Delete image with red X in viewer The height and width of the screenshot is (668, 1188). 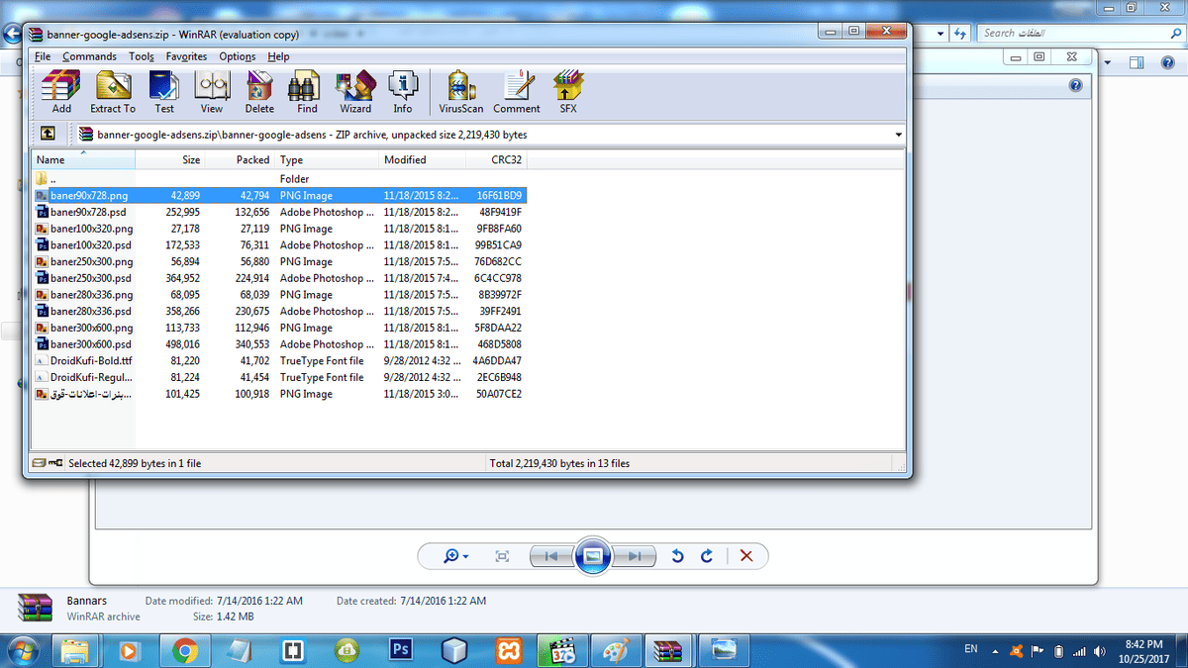pos(746,556)
